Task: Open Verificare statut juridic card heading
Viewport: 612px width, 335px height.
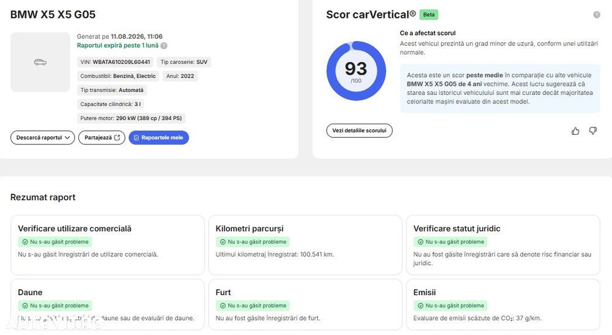Action: pyautogui.click(x=457, y=228)
